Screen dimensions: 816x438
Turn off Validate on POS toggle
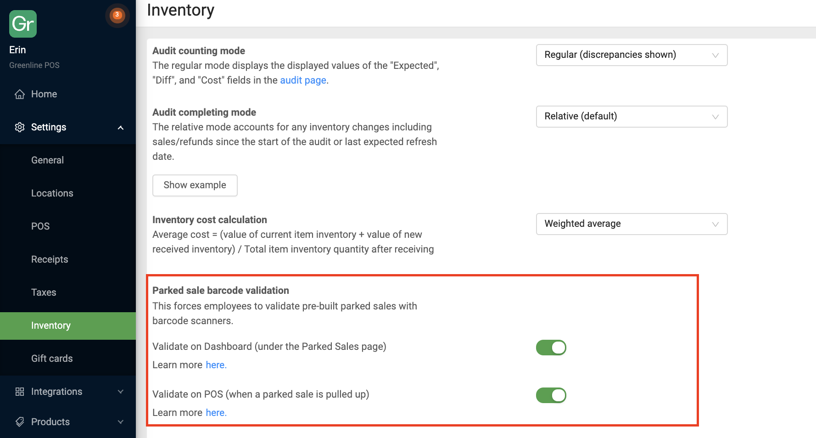tap(551, 395)
